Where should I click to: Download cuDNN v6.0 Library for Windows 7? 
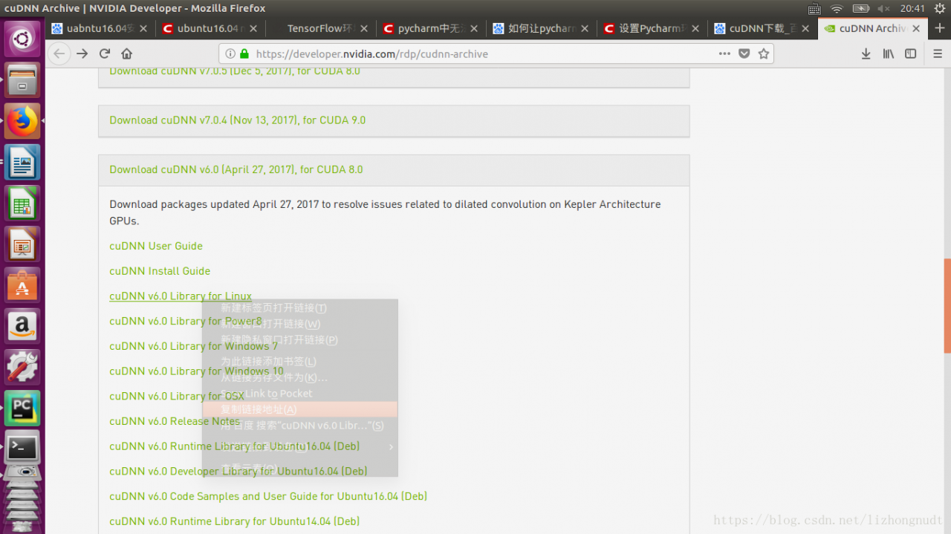193,346
